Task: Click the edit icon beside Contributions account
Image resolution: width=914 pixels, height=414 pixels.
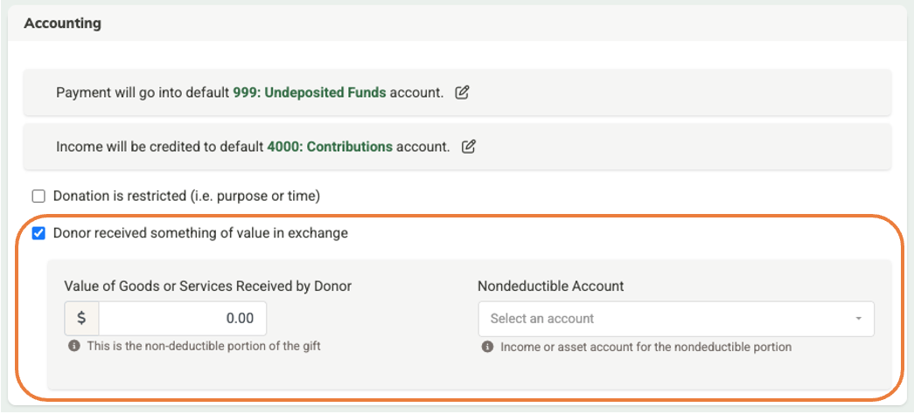Action: (469, 147)
